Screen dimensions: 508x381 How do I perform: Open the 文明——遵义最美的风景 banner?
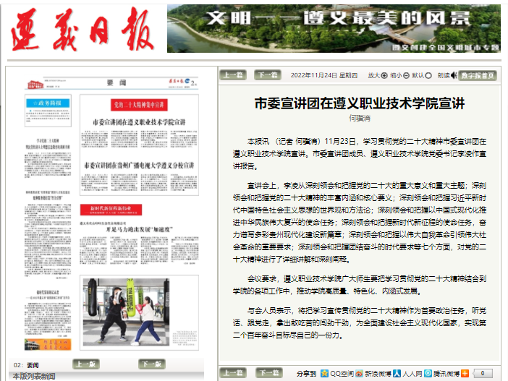[x=334, y=28]
